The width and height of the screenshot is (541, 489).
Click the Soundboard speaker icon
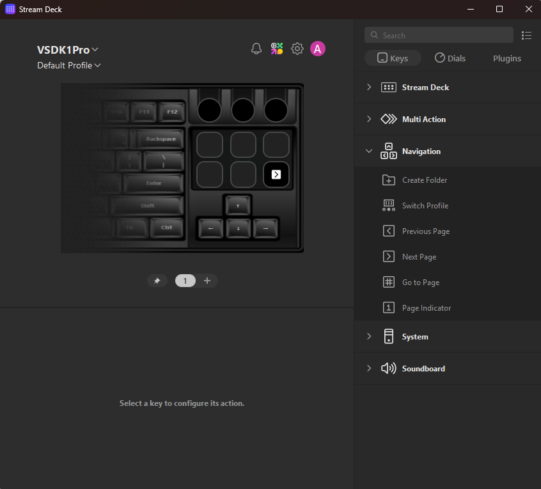[389, 368]
